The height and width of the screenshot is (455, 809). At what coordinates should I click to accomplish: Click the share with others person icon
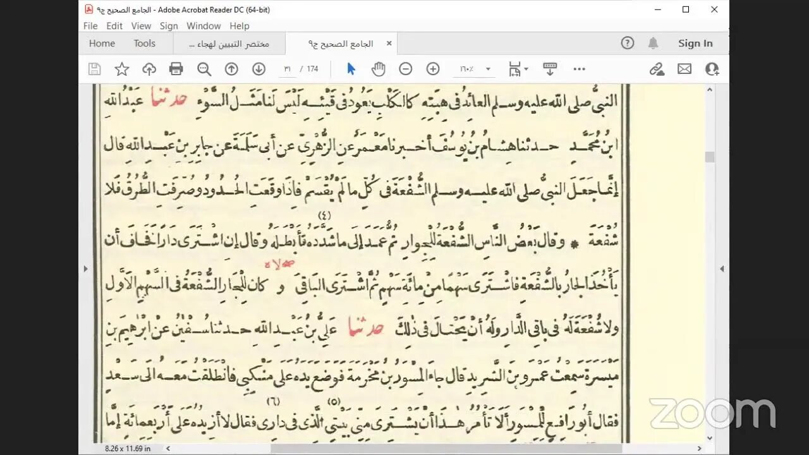point(712,69)
